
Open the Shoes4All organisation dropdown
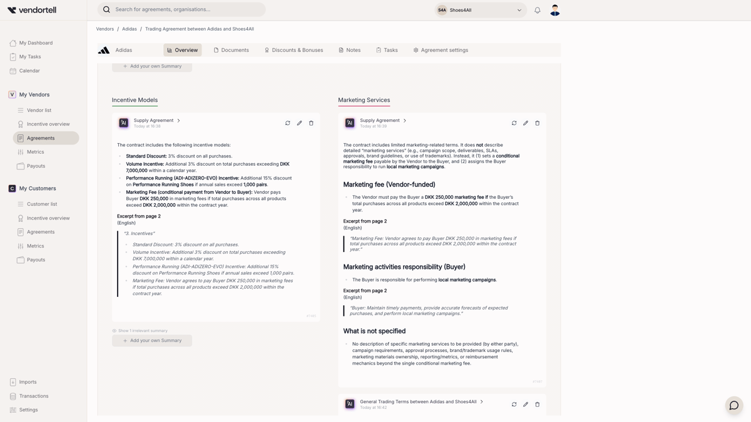point(479,10)
